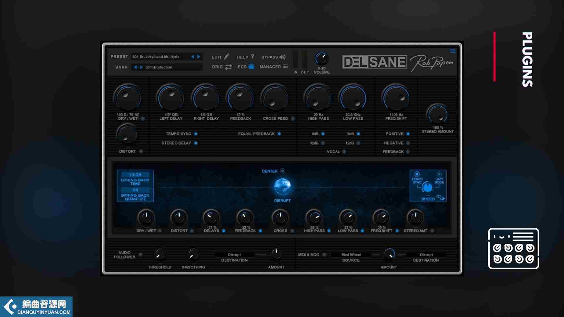Click the Right Delay knob
Image resolution: width=564 pixels, height=317 pixels.
206,98
